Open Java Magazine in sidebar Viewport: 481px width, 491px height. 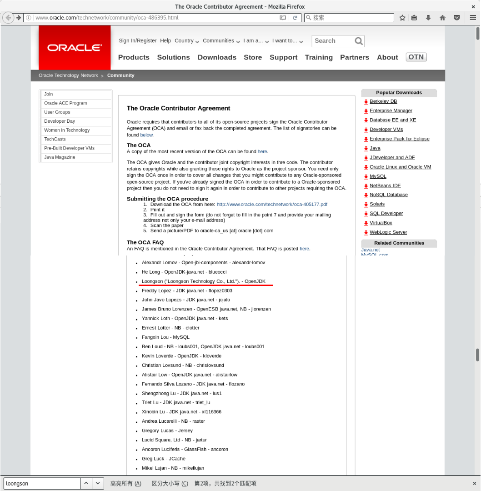(x=60, y=157)
